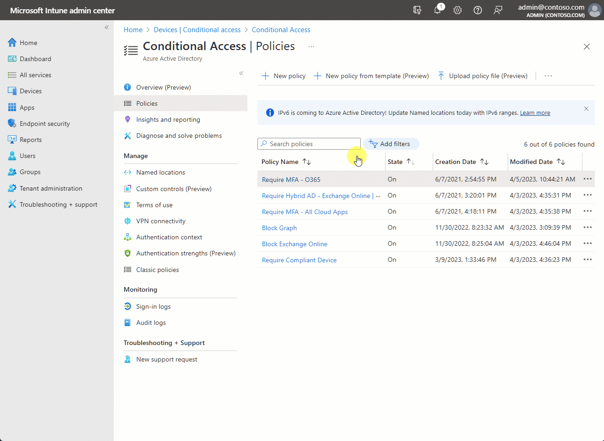Collapse the Conditional Access side menu

[x=241, y=73]
